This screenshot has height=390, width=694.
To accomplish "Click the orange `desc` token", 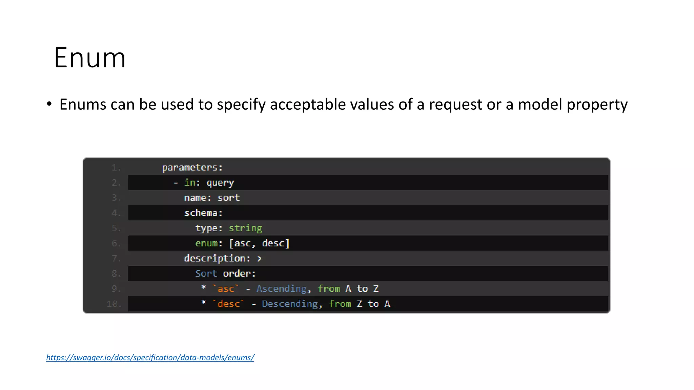I will [228, 304].
